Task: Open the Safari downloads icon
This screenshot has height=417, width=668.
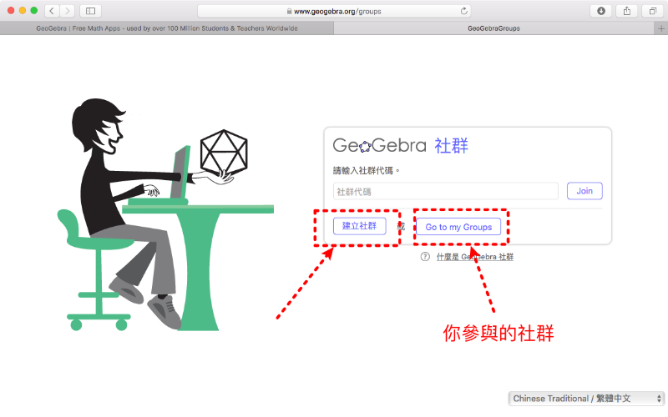Action: coord(600,11)
